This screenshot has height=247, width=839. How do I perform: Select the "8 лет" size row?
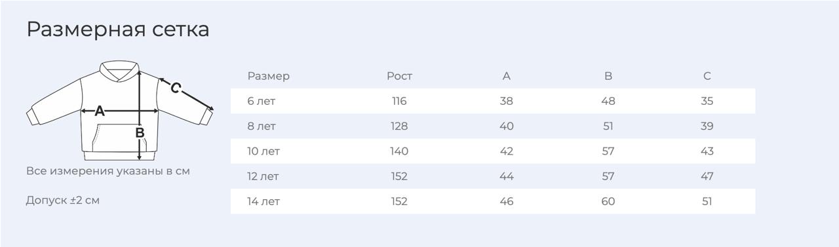[493, 126]
